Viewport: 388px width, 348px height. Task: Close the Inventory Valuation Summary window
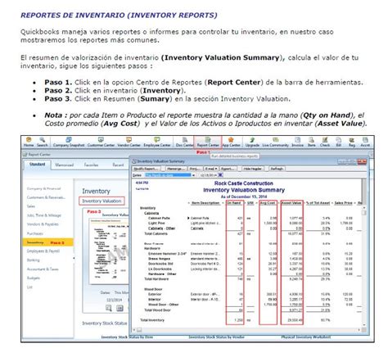[x=363, y=161]
